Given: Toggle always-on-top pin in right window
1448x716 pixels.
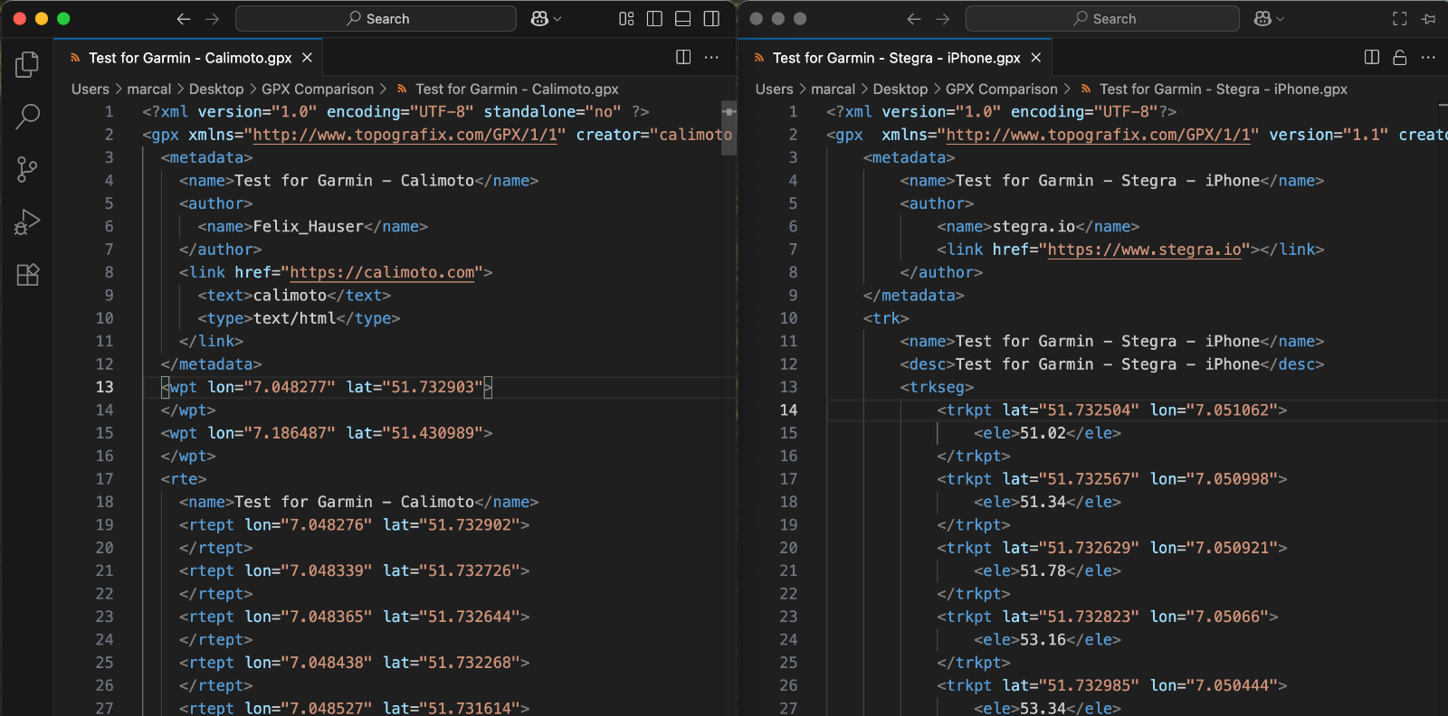Looking at the screenshot, I should [1429, 19].
